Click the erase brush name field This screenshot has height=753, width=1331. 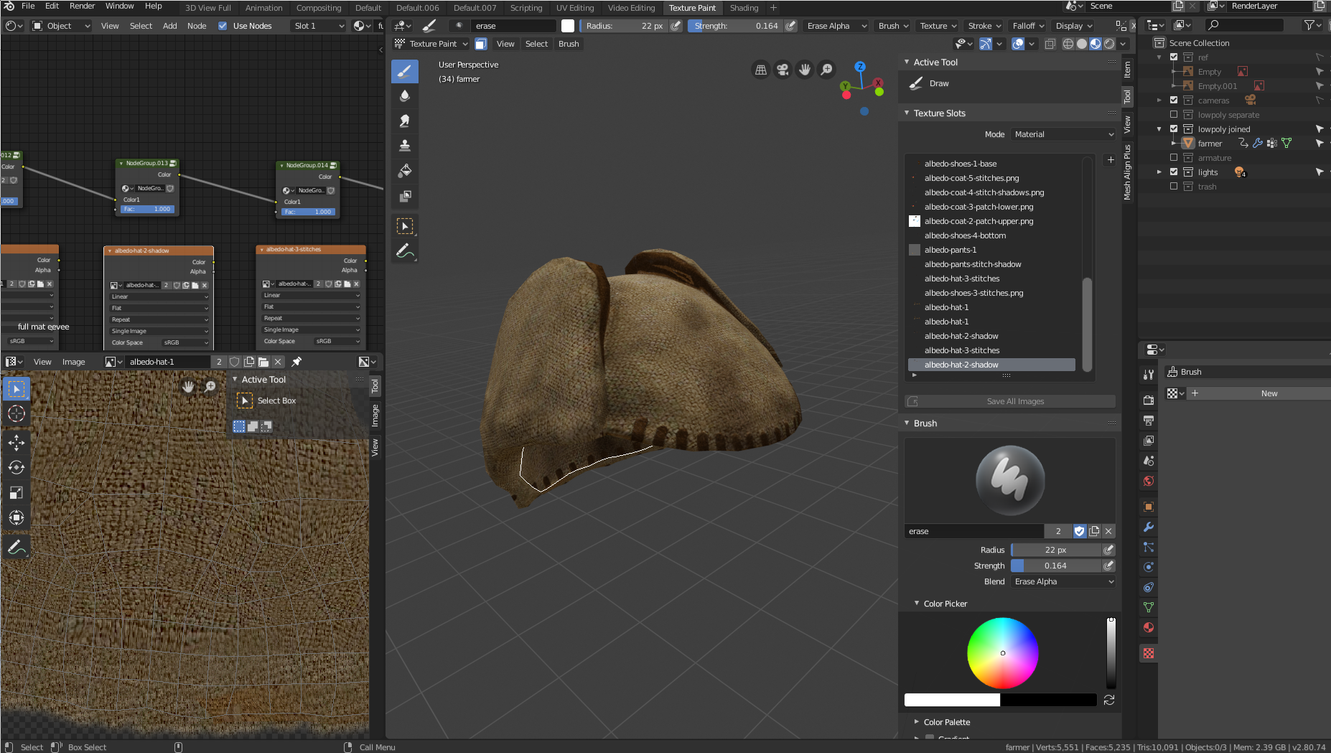tap(973, 531)
